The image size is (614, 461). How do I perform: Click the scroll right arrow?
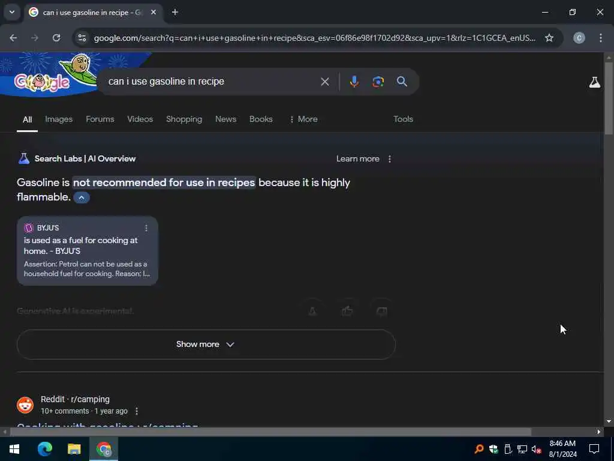pos(599,432)
